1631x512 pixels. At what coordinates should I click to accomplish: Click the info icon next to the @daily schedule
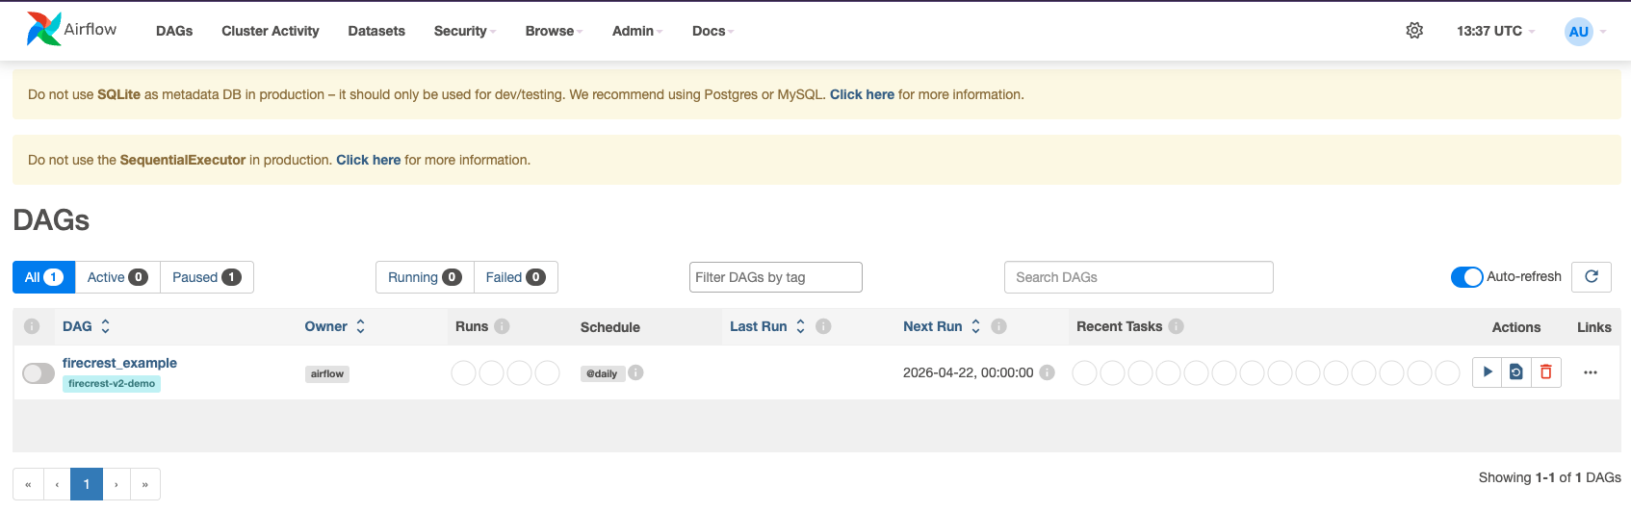636,372
